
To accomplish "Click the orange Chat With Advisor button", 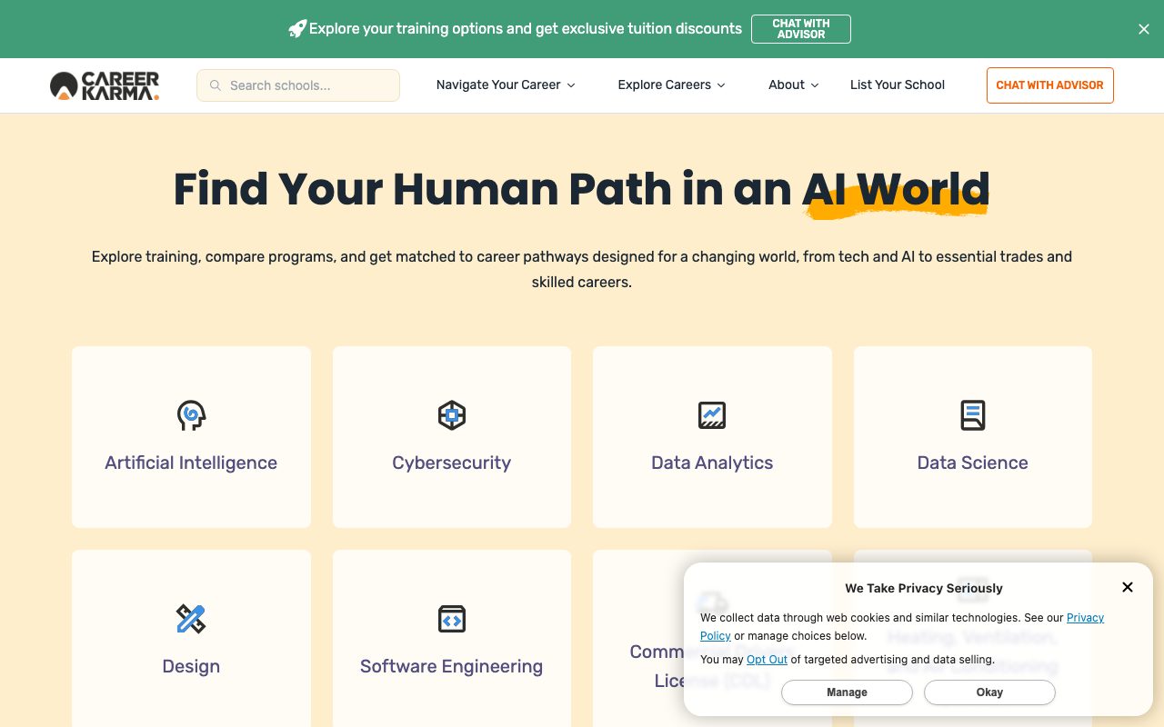I will [x=1050, y=85].
